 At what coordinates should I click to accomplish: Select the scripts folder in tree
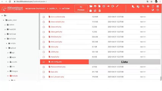(12, 43)
